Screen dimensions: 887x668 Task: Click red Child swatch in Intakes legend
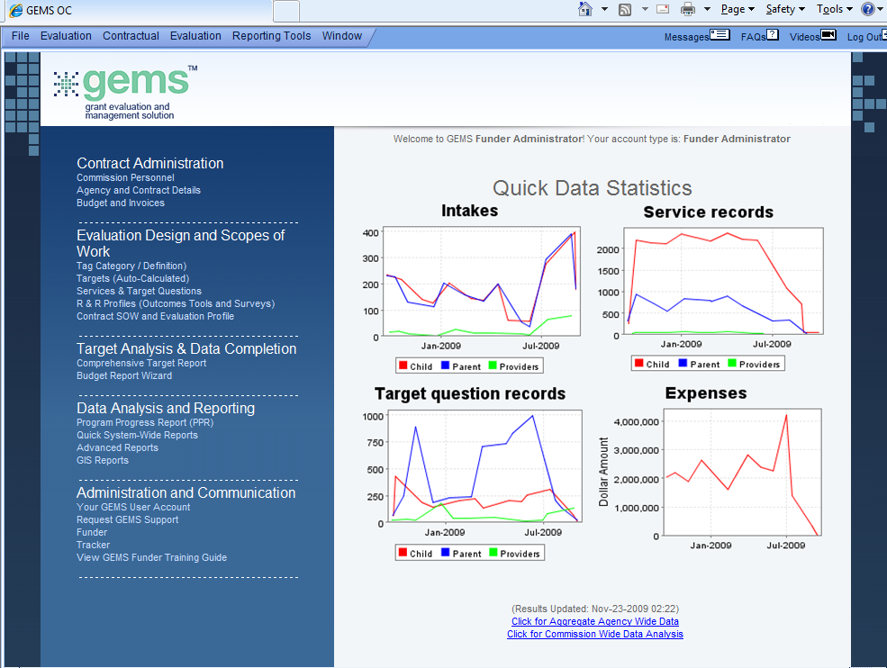pyautogui.click(x=402, y=366)
